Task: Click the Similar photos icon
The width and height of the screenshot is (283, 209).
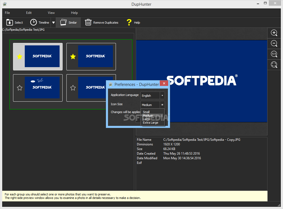Action: 63,22
